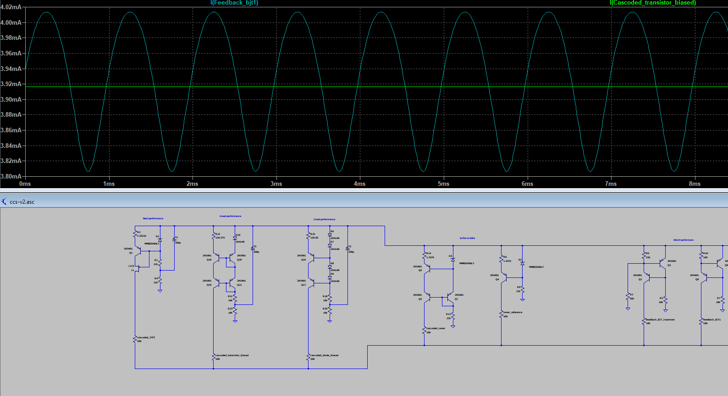Image resolution: width=728 pixels, height=396 pixels.
Task: Click transistor Q19 symbol
Action: point(216,284)
